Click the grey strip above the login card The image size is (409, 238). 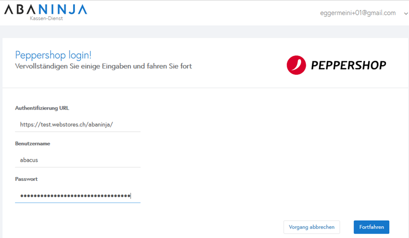(x=205, y=31)
